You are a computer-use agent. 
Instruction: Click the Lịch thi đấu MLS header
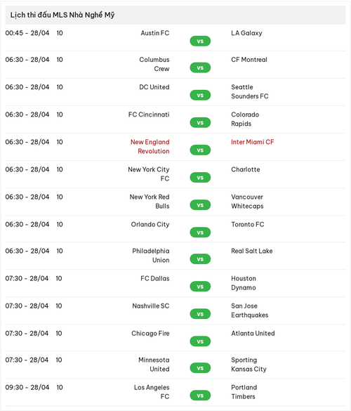(62, 15)
